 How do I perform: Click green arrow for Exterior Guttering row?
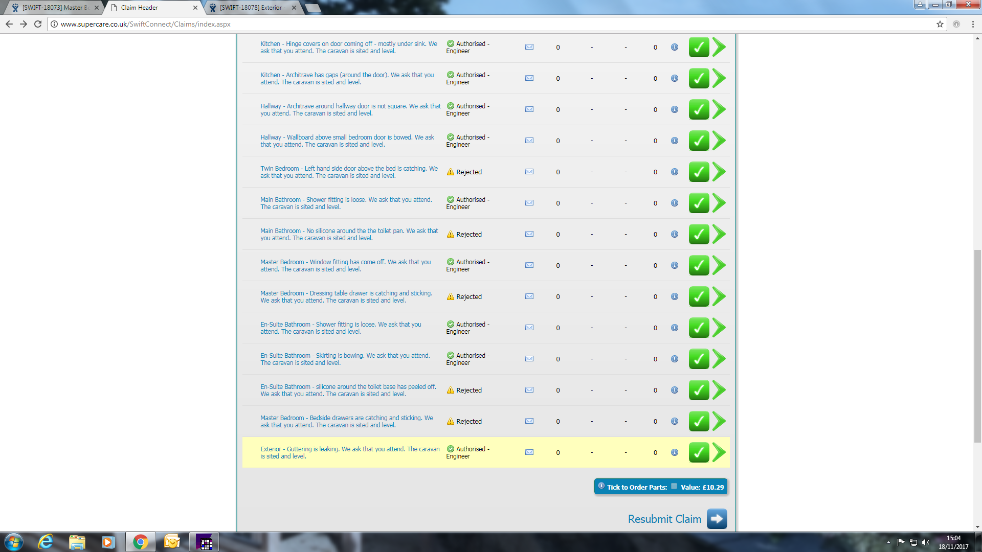tap(719, 452)
